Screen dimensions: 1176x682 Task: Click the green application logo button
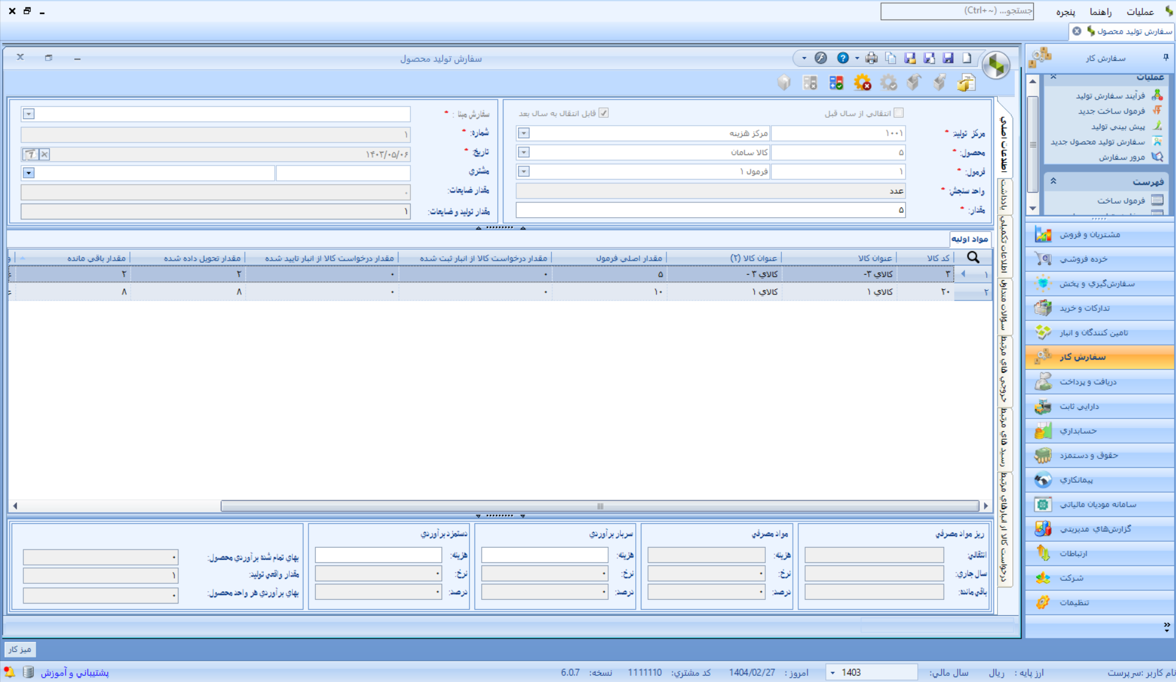coord(996,65)
